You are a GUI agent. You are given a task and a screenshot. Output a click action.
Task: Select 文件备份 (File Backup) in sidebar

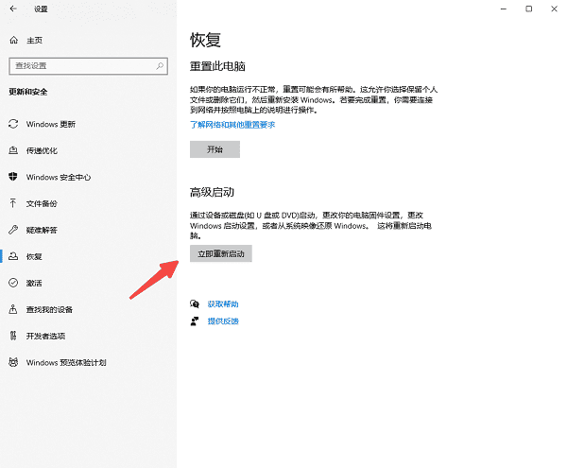point(41,203)
